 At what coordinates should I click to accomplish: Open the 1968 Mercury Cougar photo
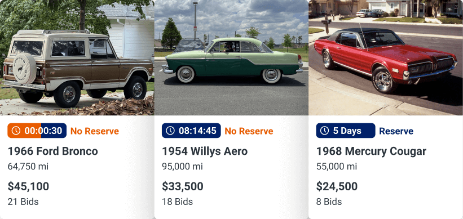click(386, 57)
